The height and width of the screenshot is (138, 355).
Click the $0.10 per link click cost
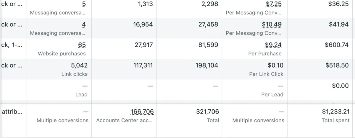click(x=275, y=65)
